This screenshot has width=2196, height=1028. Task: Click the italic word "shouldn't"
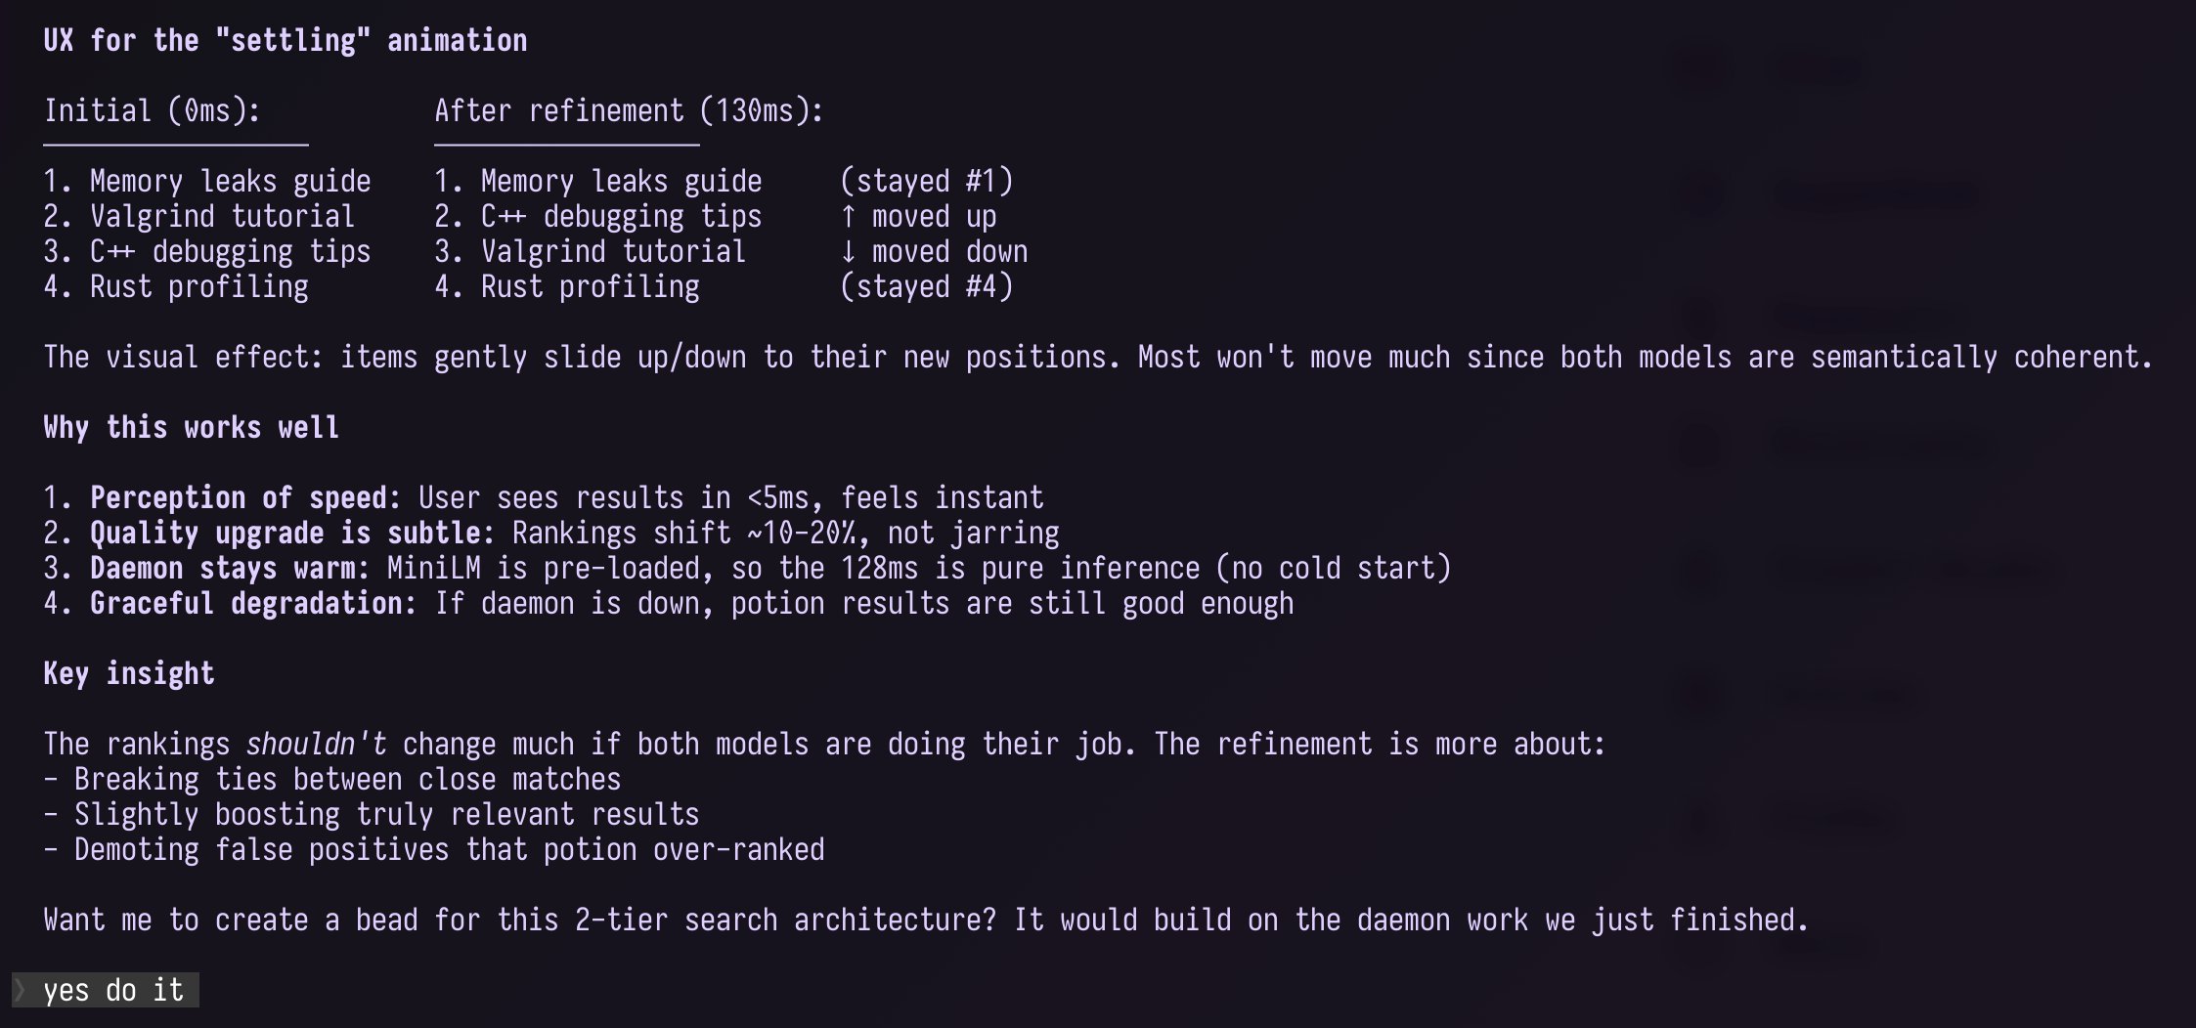[316, 744]
